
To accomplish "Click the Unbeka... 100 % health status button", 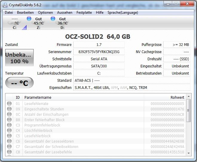I will point(19,58).
